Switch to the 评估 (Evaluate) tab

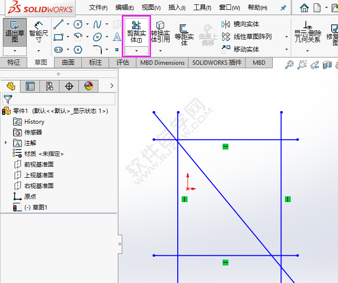pos(122,62)
